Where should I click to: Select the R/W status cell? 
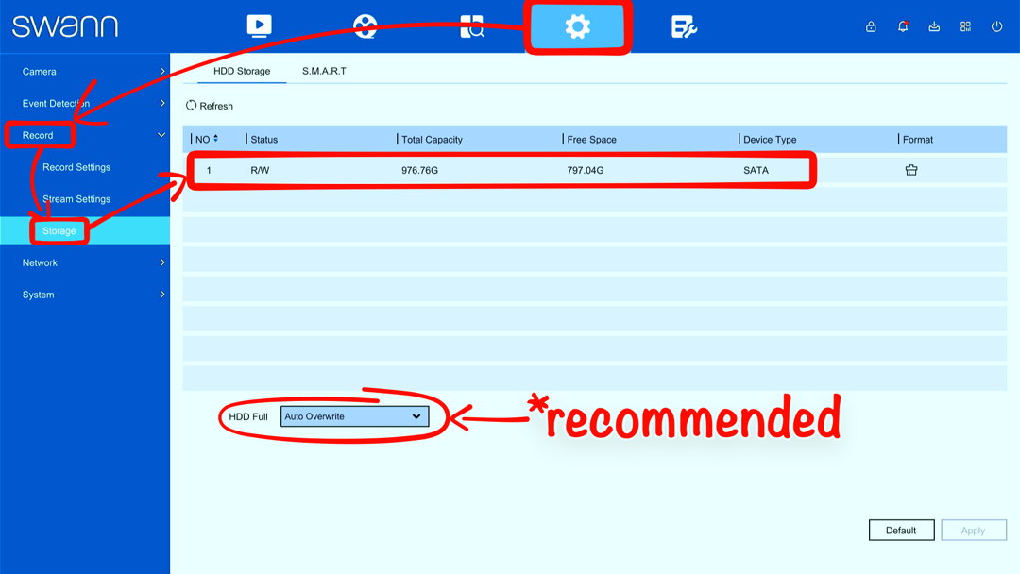tap(260, 170)
